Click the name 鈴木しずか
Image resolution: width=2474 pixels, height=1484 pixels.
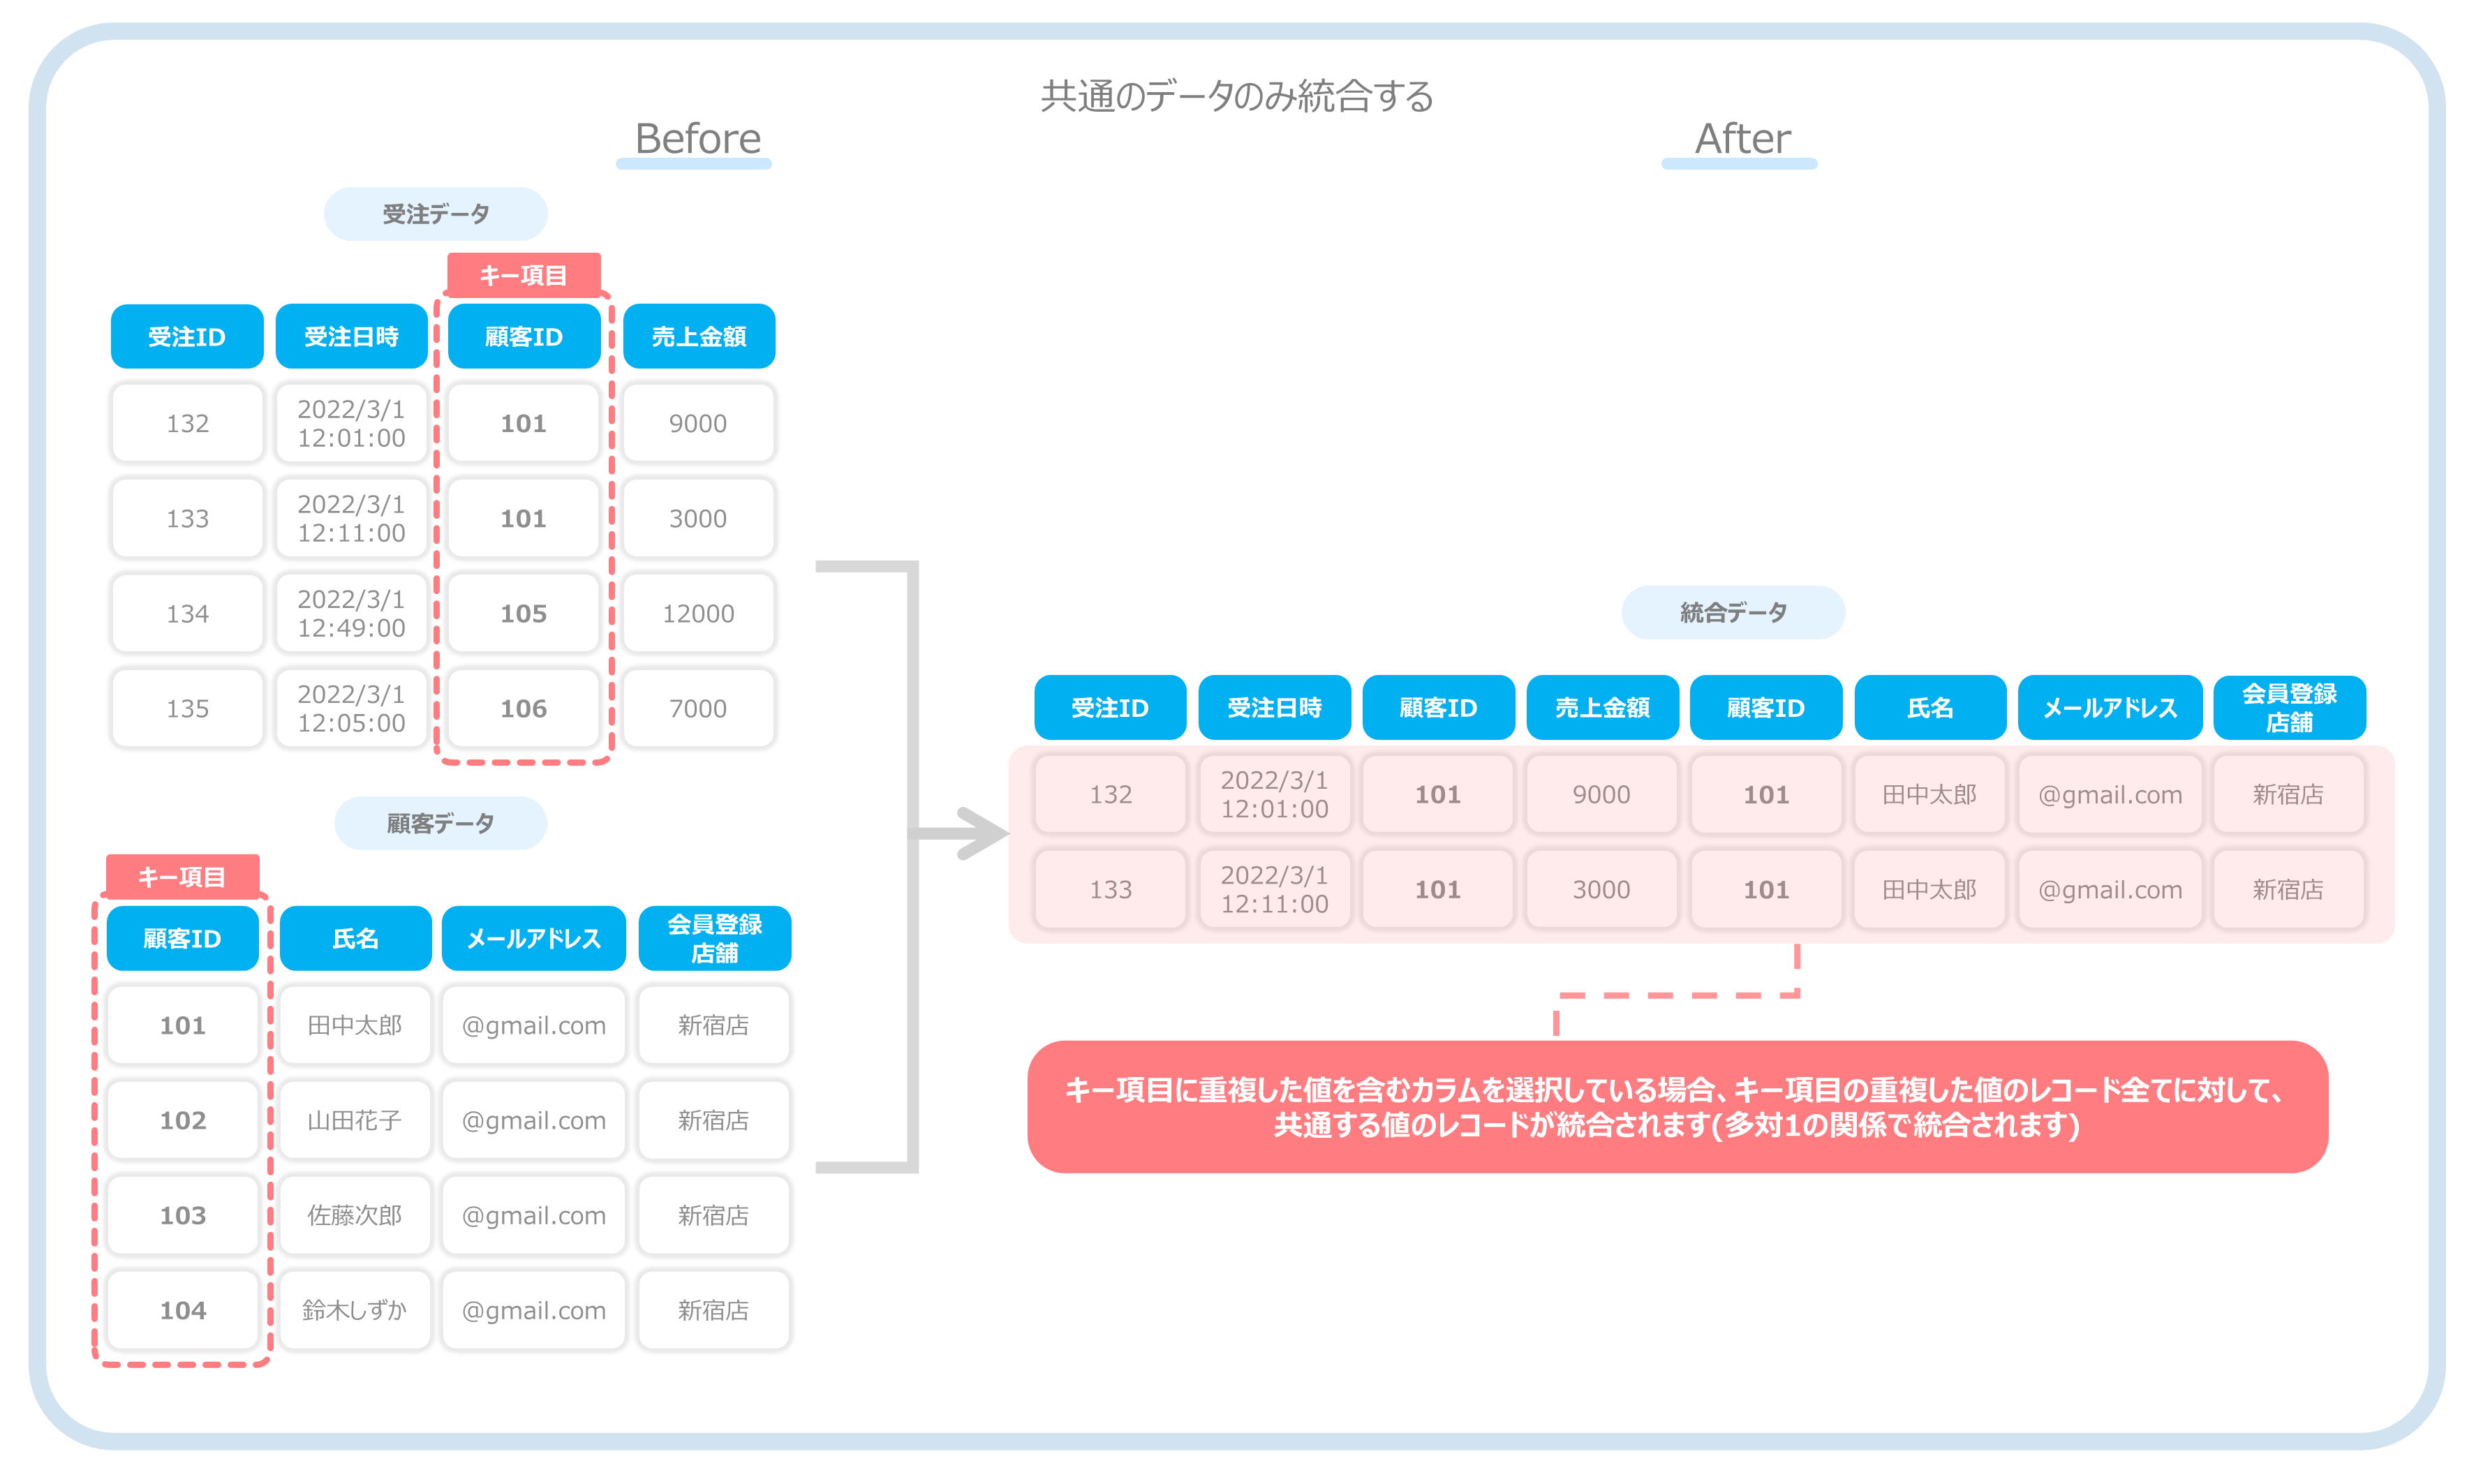(x=355, y=1310)
